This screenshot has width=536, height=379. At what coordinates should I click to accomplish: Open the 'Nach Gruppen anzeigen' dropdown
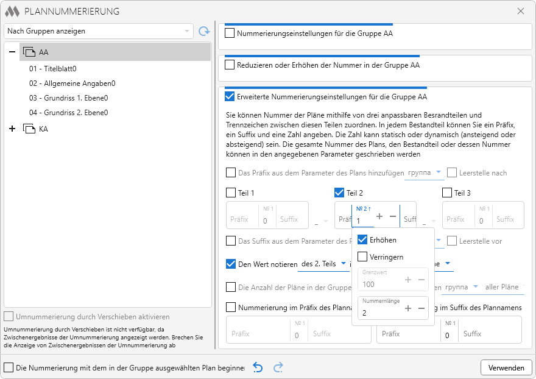[99, 31]
